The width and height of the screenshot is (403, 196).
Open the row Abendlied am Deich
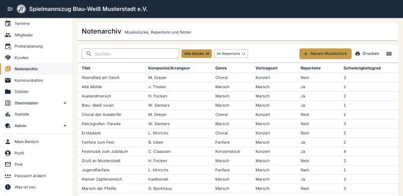click(238, 78)
